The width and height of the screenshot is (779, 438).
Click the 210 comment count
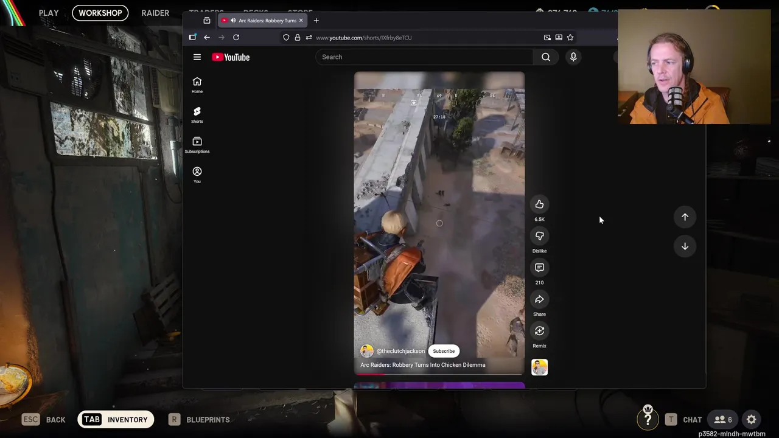[539, 283]
